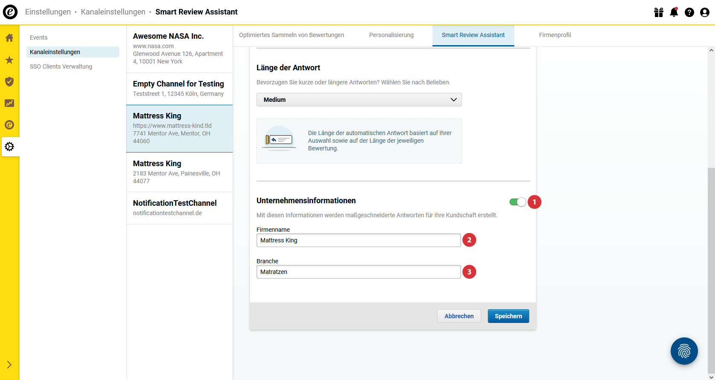
Task: Click the scrollbar up arrow
Action: click(711, 50)
